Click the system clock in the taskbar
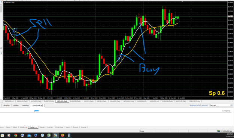This screenshot has width=234, height=138. (230, 135)
